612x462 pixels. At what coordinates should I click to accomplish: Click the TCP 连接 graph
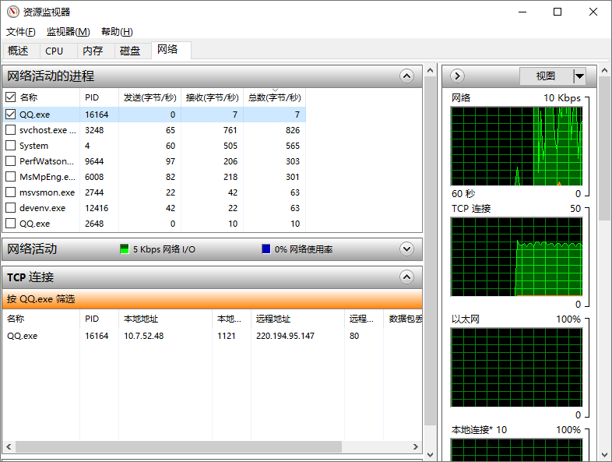coord(516,256)
